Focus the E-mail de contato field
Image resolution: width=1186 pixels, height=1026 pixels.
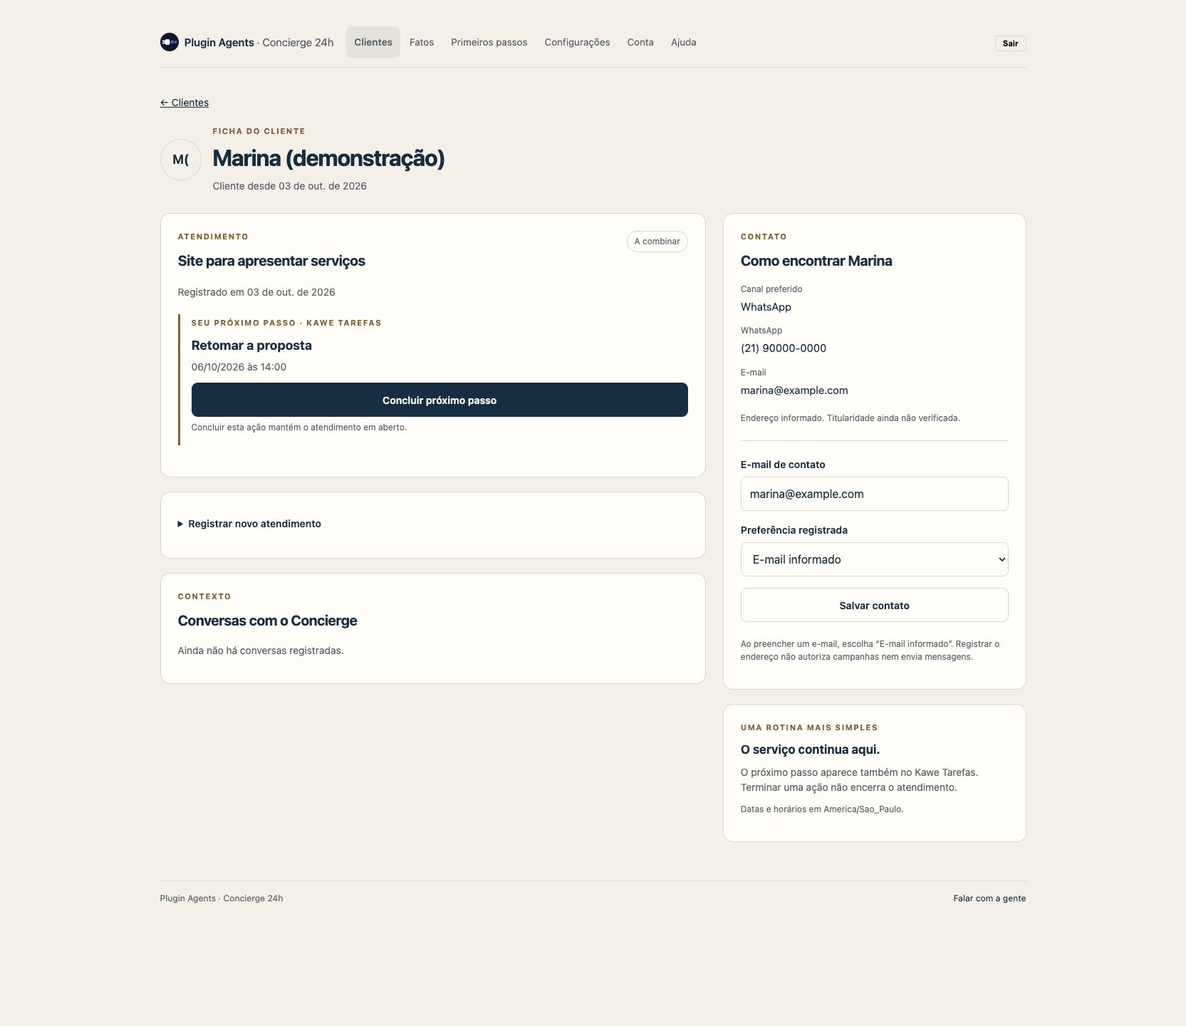click(x=874, y=494)
